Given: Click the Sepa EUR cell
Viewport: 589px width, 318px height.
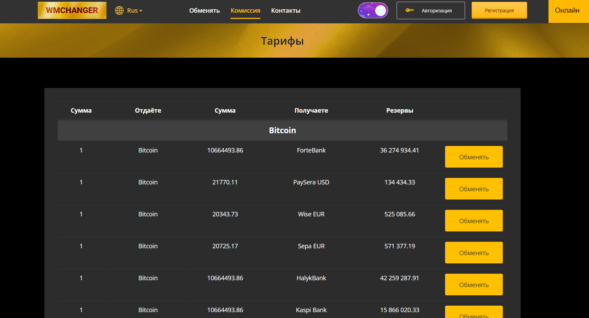Looking at the screenshot, I should pyautogui.click(x=311, y=246).
